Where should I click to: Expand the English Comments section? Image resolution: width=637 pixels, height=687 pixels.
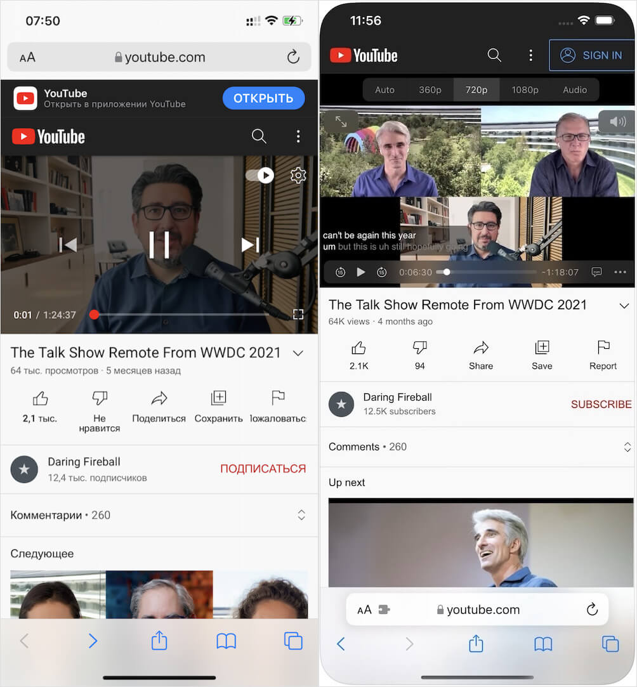click(627, 447)
